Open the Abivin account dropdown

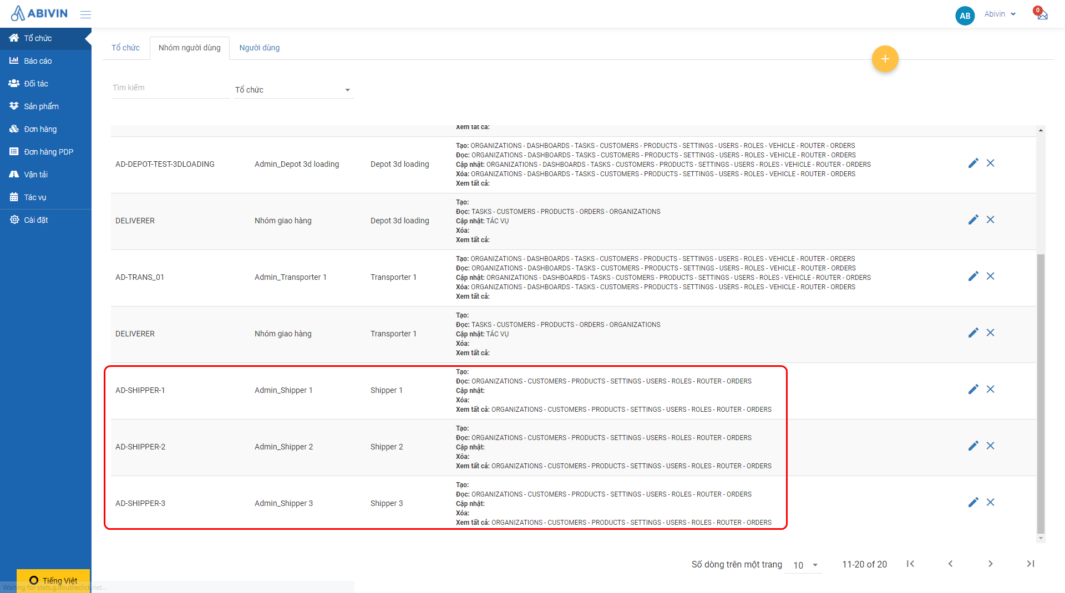1000,14
